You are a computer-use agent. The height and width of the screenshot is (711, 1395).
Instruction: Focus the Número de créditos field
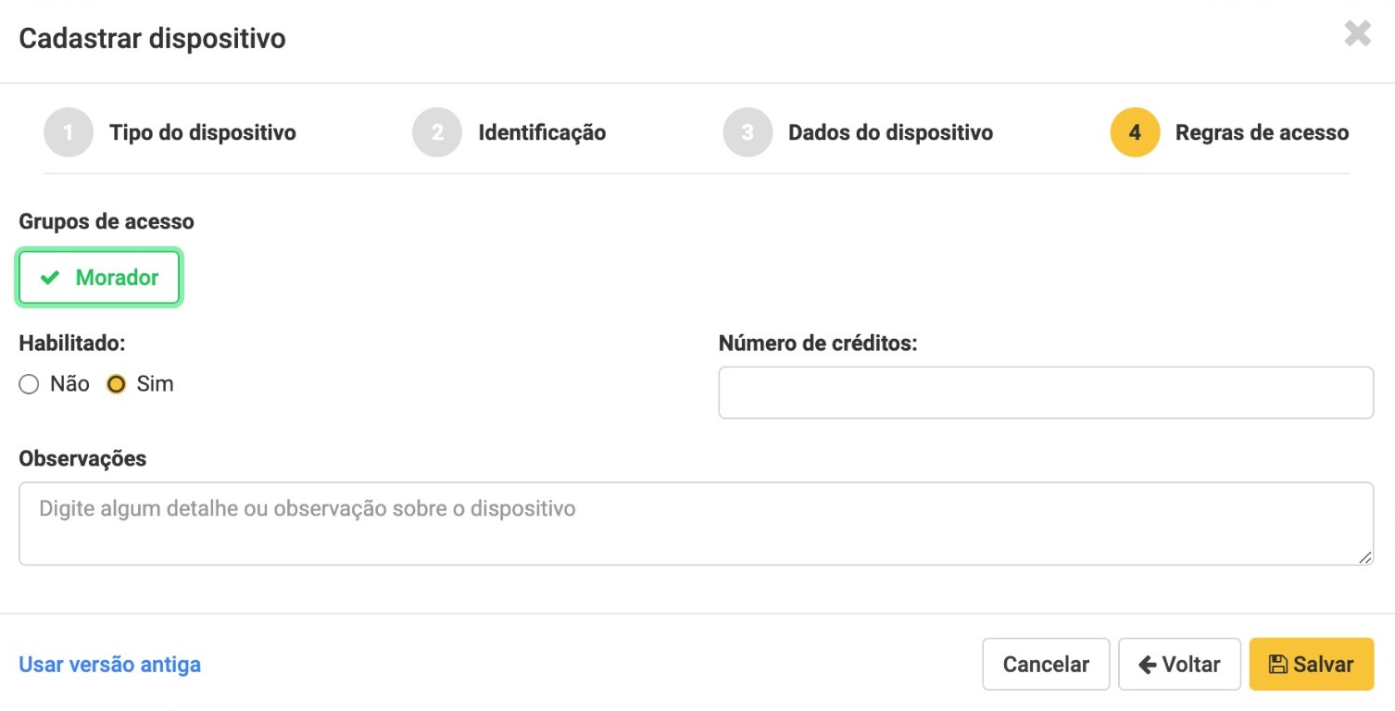[x=1046, y=393]
